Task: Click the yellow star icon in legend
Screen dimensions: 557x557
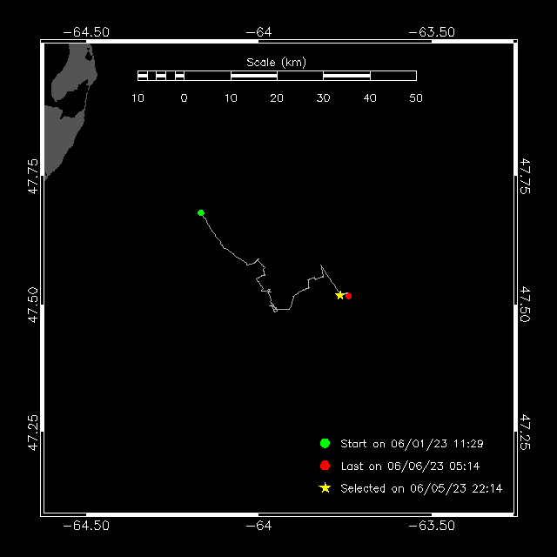Action: pos(325,488)
